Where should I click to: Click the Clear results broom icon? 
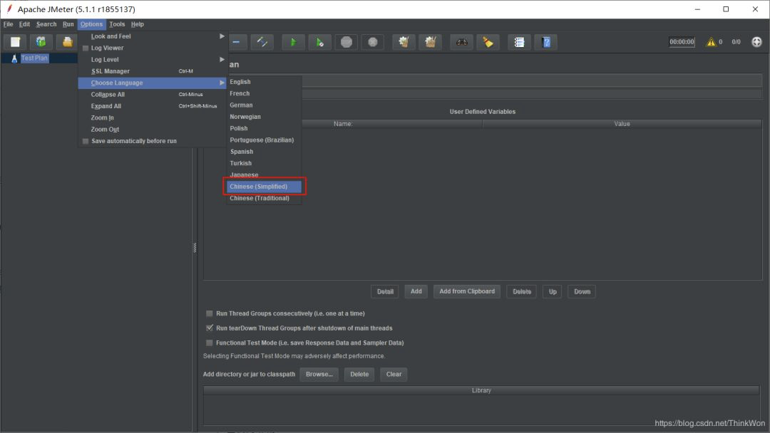pos(404,42)
